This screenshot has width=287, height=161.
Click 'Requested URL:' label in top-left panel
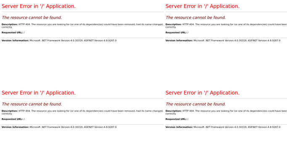tap(12, 32)
